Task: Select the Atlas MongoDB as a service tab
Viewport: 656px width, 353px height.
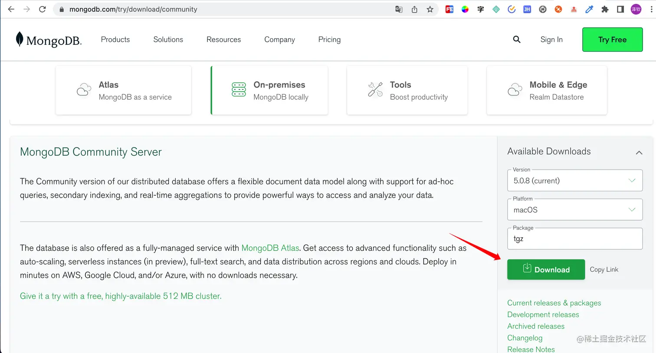Action: (x=124, y=90)
